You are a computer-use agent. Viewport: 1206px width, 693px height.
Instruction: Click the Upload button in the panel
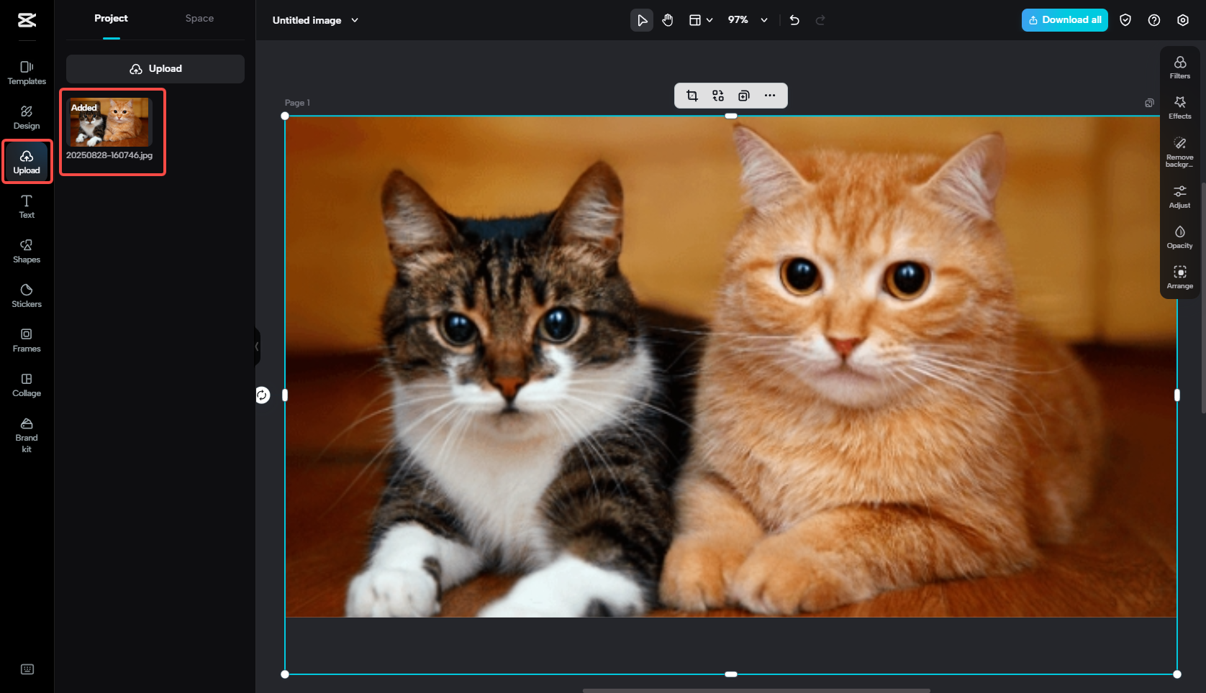coord(155,68)
